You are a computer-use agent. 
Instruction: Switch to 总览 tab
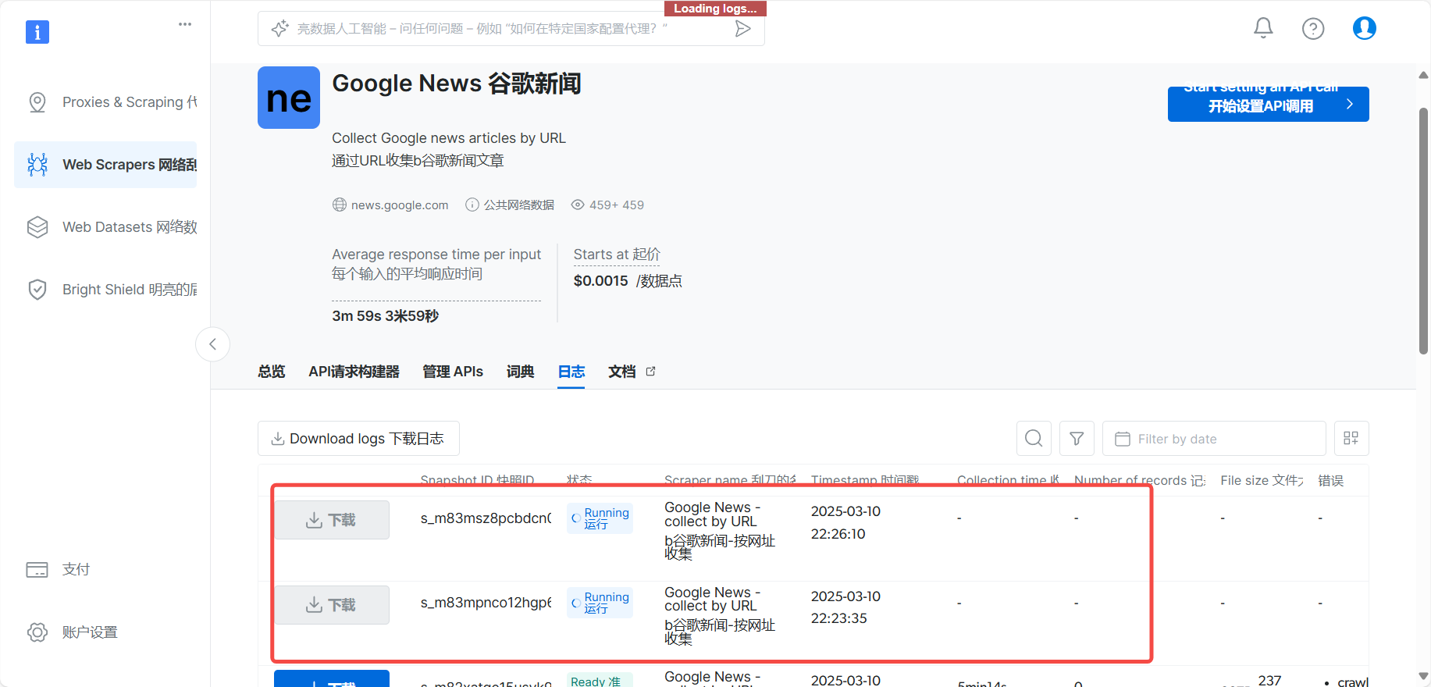click(x=272, y=372)
